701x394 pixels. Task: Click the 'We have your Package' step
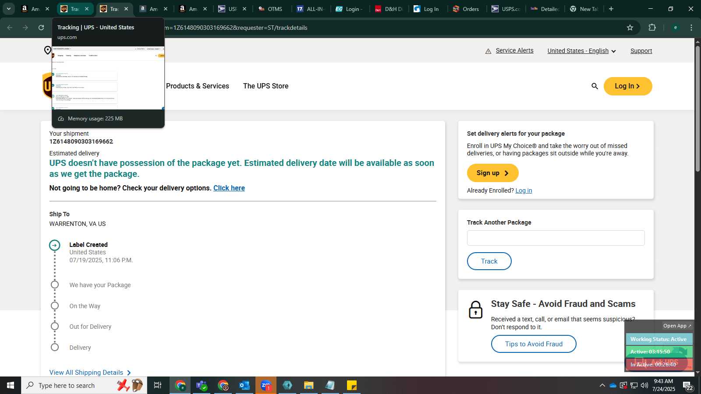(x=100, y=285)
